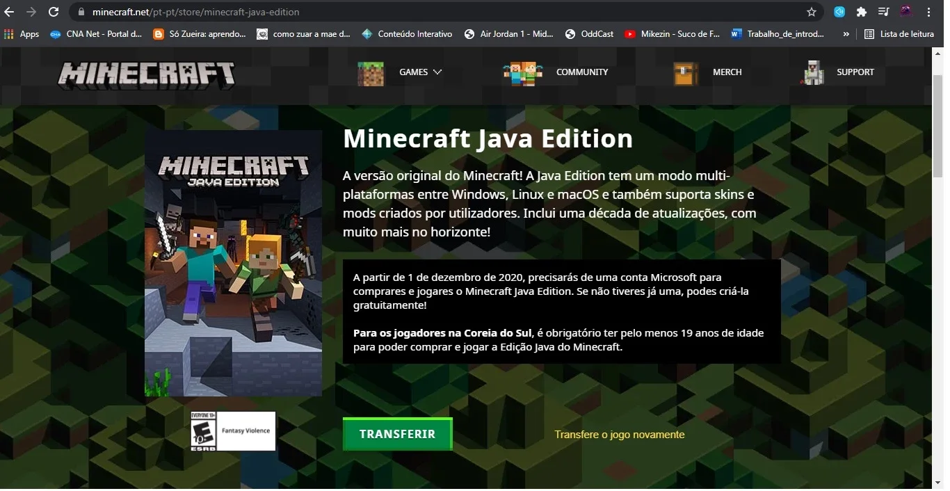Open Lista de leitura reading list
950x491 pixels.
[x=899, y=33]
